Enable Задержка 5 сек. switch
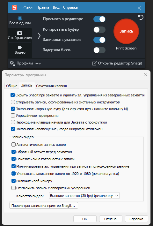The height and width of the screenshot is (226, 153). coord(99,50)
